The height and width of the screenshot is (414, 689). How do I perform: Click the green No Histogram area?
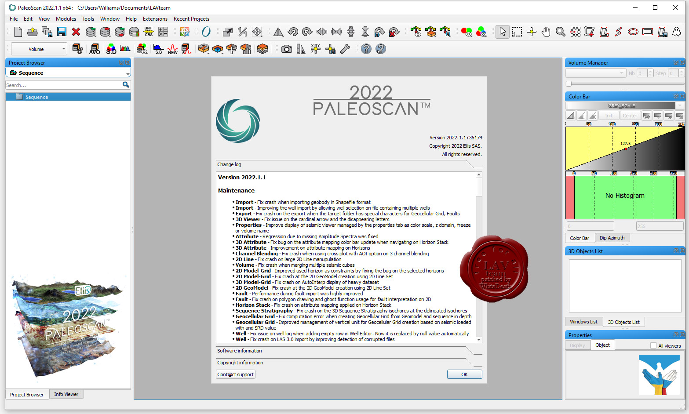click(x=625, y=197)
